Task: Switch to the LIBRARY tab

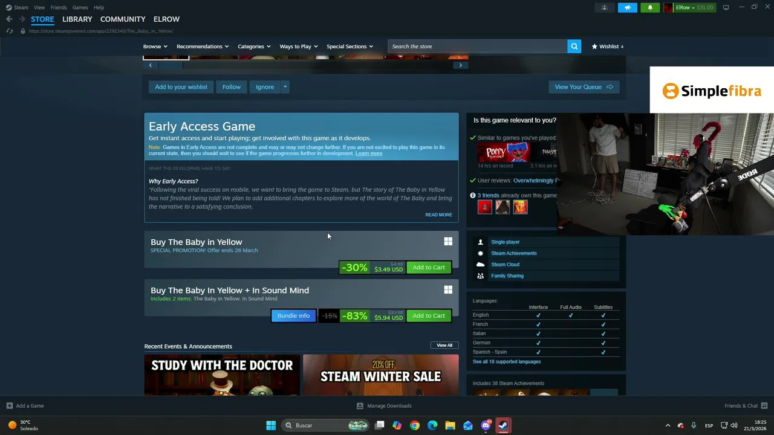Action: (77, 19)
